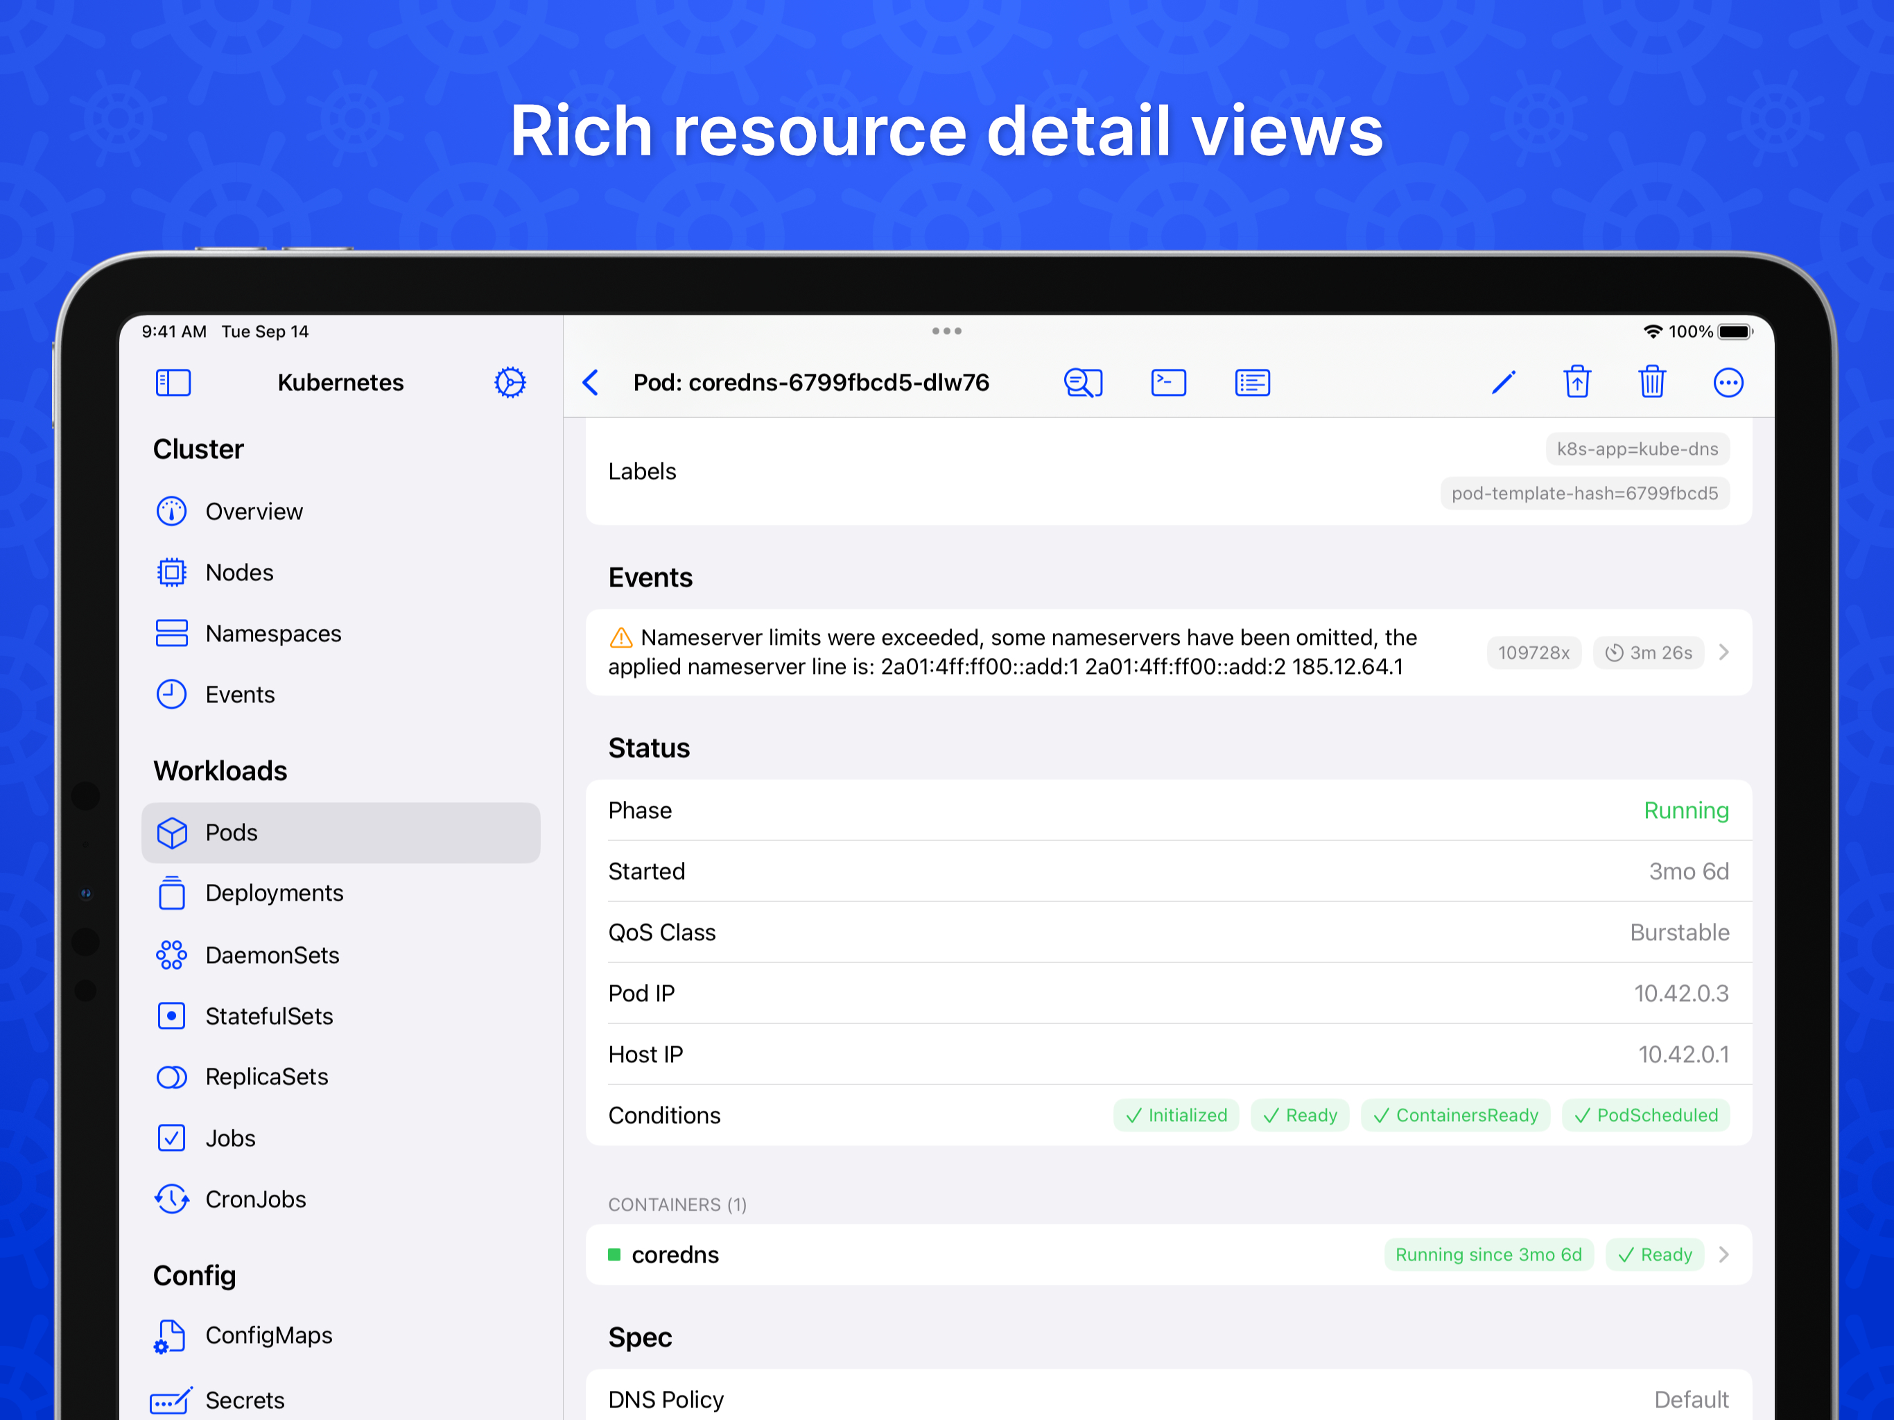Open the Nameserver limits exceeded event

[x=1169, y=652]
